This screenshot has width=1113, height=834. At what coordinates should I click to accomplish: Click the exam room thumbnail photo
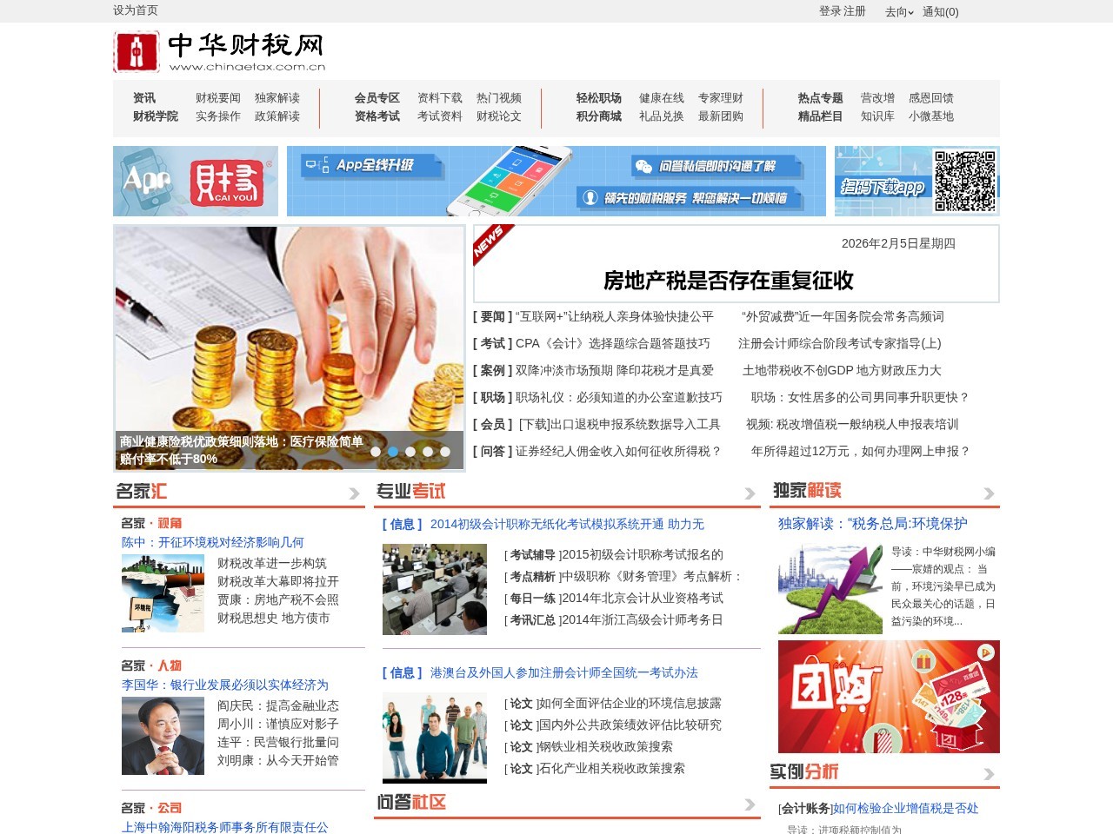pyautogui.click(x=435, y=589)
